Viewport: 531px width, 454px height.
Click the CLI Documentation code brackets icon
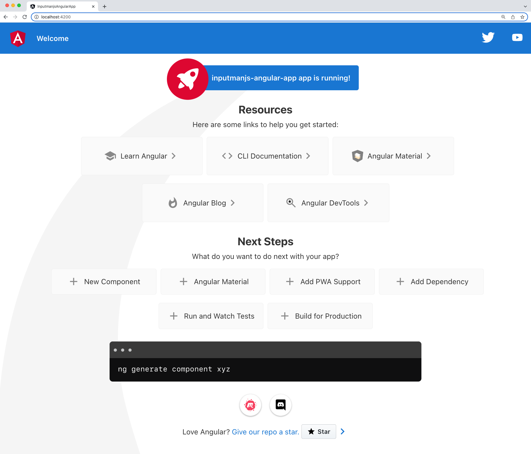click(x=227, y=156)
